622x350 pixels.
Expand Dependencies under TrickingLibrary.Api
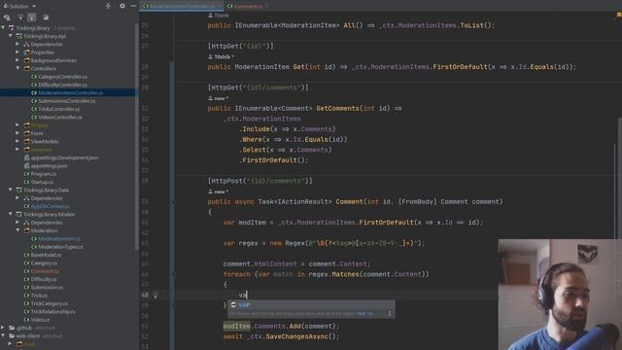[x=17, y=44]
